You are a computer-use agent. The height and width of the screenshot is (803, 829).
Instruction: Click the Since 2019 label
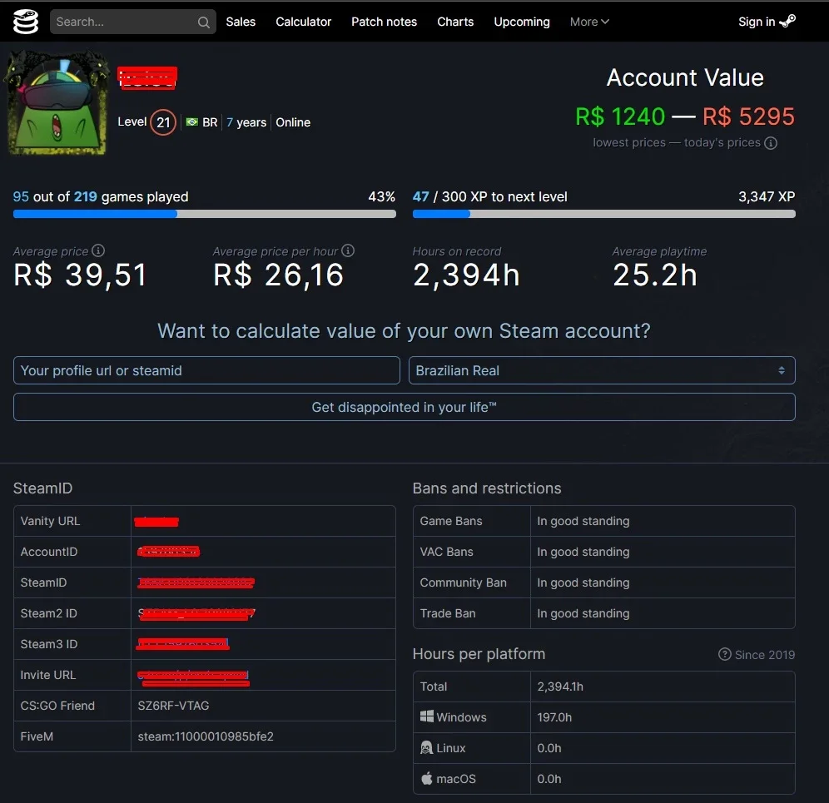coord(765,654)
